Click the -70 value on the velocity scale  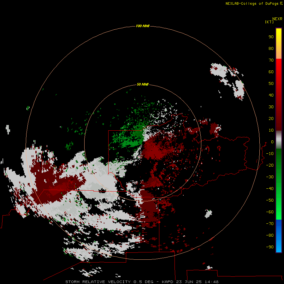(270, 224)
